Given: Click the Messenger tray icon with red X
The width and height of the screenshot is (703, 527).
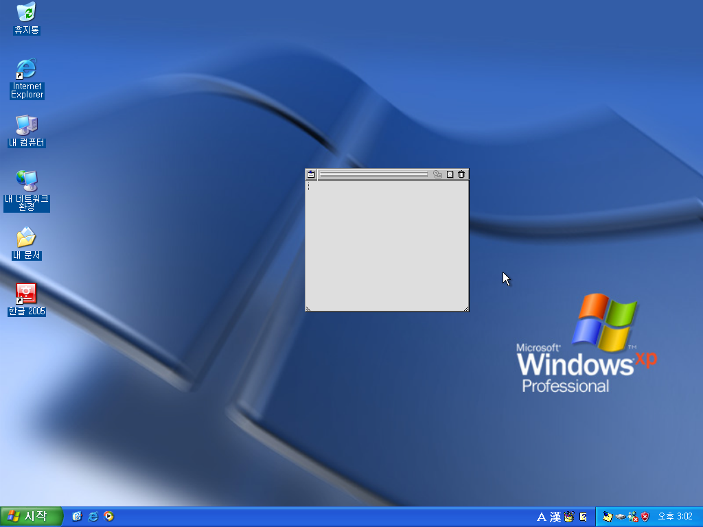Looking at the screenshot, I should (x=633, y=517).
